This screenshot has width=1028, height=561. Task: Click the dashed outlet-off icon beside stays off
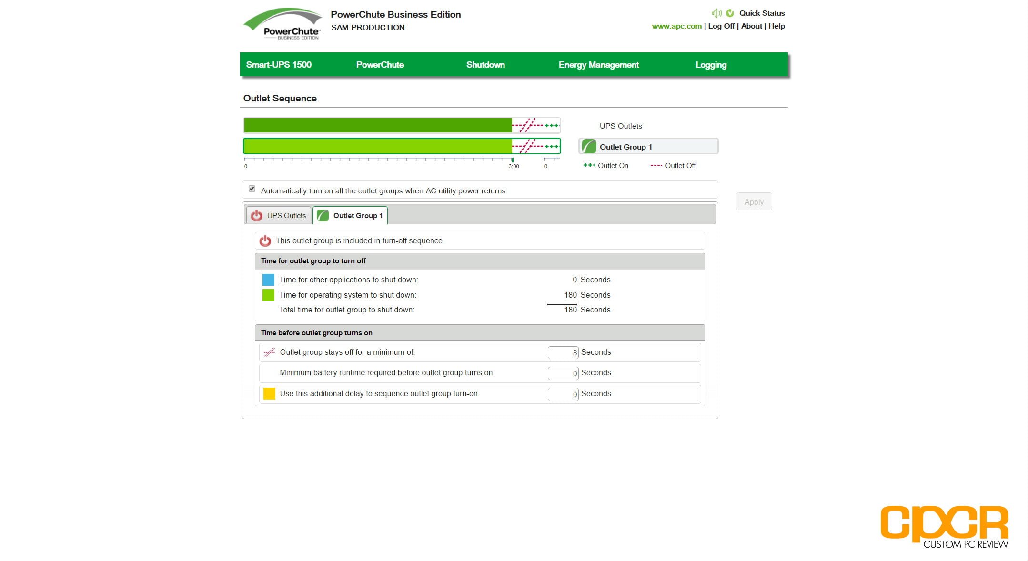pyautogui.click(x=269, y=352)
